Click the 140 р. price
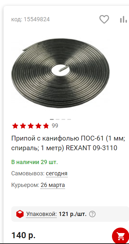The image size is (129, 244). tap(23, 235)
